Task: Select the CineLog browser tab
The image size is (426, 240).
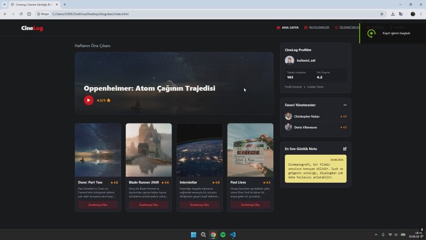Action: tap(34, 4)
